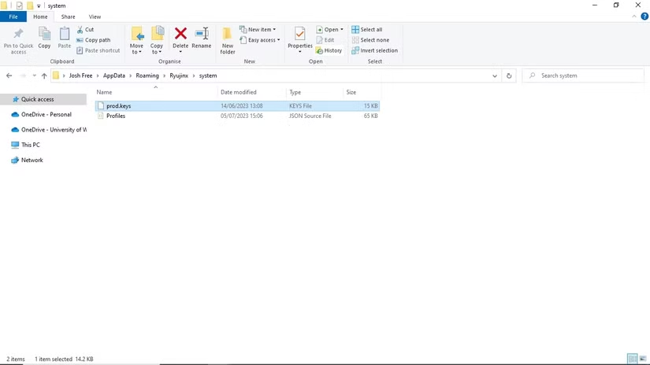Viewport: 650px width, 365px height.
Task: Click the Search system input field
Action: pos(583,76)
